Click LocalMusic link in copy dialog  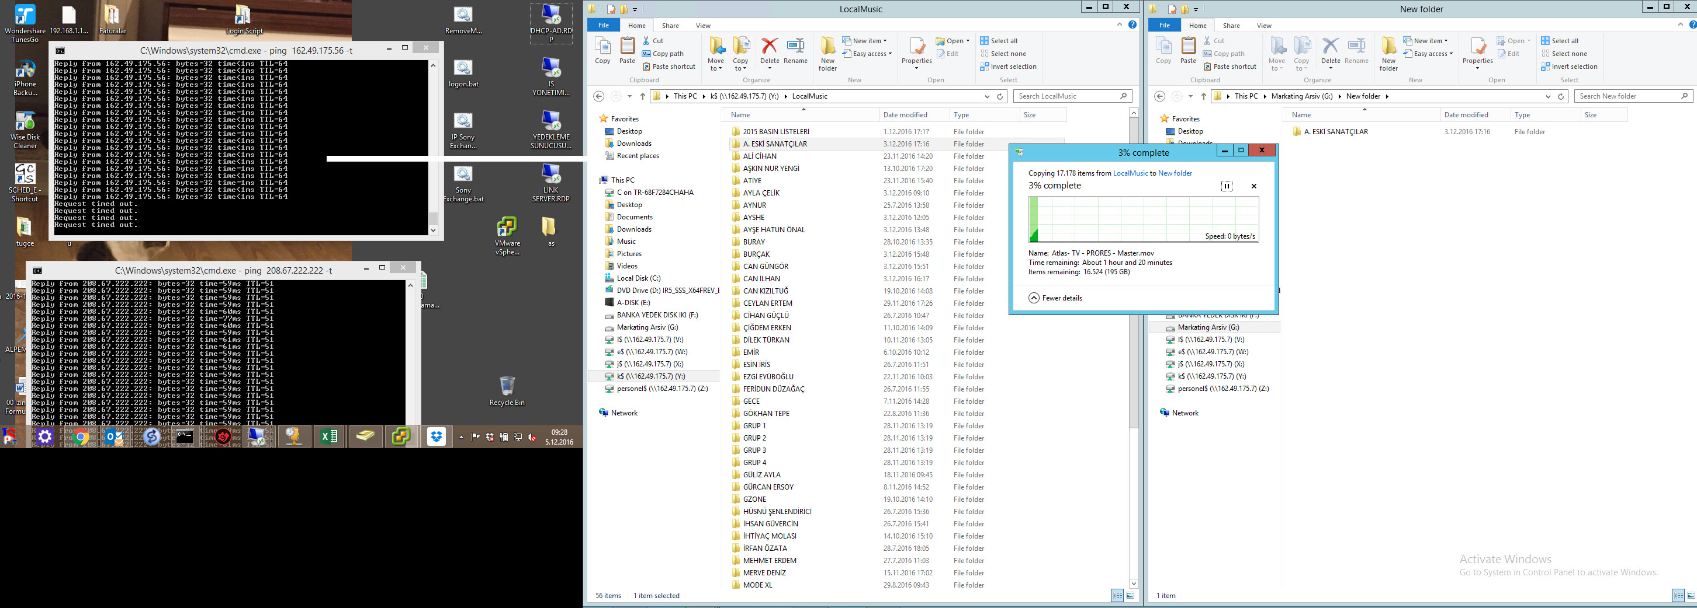[x=1130, y=173]
